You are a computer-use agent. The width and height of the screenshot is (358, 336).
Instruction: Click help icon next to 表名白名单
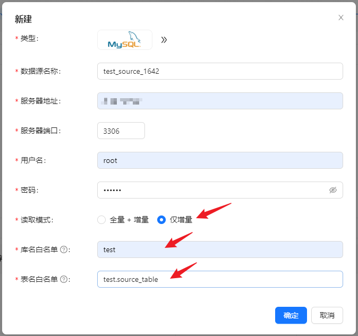click(63, 279)
